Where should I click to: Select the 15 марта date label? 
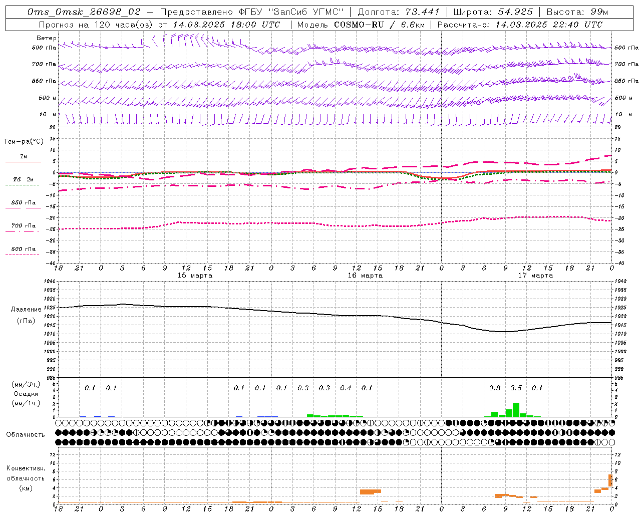[195, 276]
